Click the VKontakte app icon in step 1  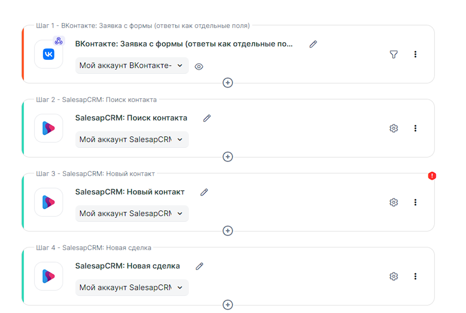[x=49, y=54]
